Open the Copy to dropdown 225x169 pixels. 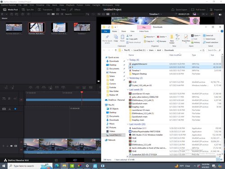pyautogui.click(x=149, y=41)
